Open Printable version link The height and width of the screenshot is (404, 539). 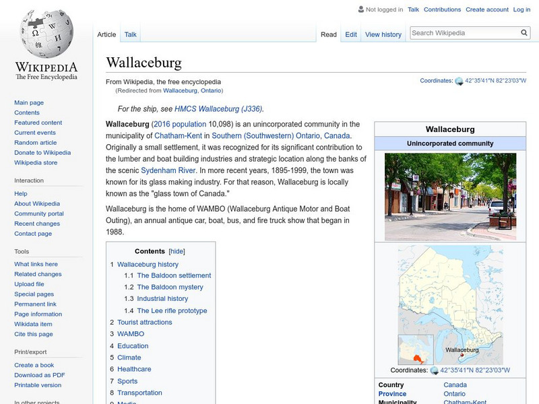(38, 384)
